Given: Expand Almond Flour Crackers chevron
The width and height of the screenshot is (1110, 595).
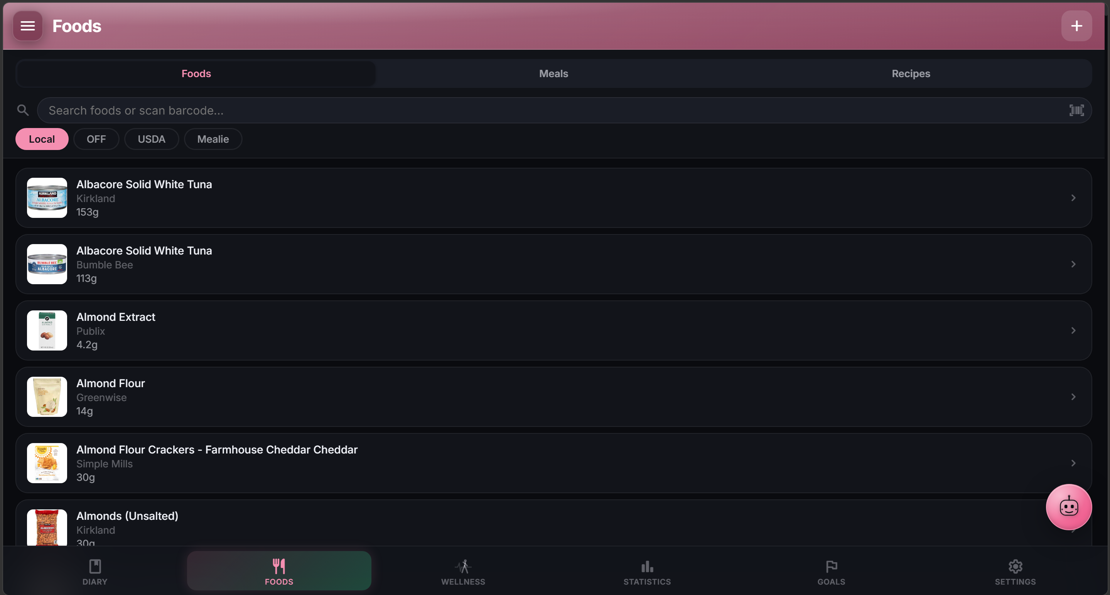Looking at the screenshot, I should [x=1073, y=463].
